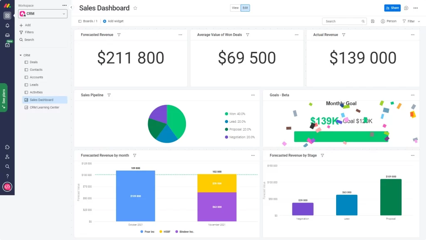The width and height of the screenshot is (426, 240).
Task: Click Negotiation: 20.0% legend entry
Action: coord(240,137)
